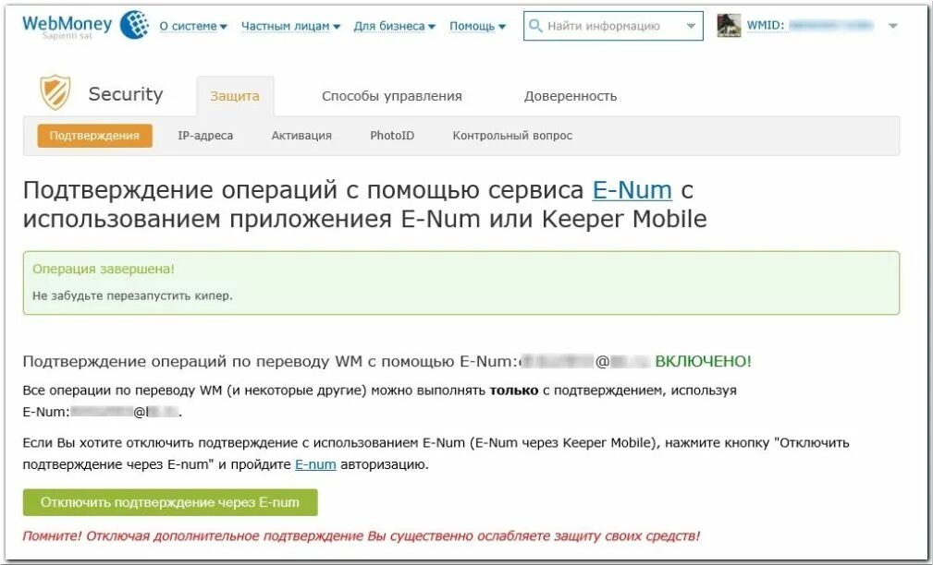Focus the 'Найти информацию' search field
The height and width of the screenshot is (565, 933).
point(613,26)
